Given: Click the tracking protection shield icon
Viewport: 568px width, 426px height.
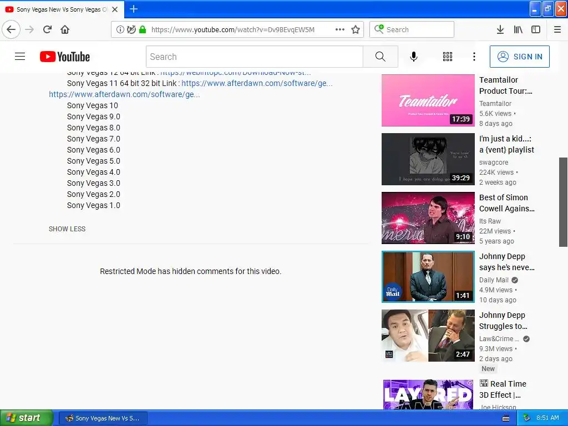Looking at the screenshot, I should 131,29.
